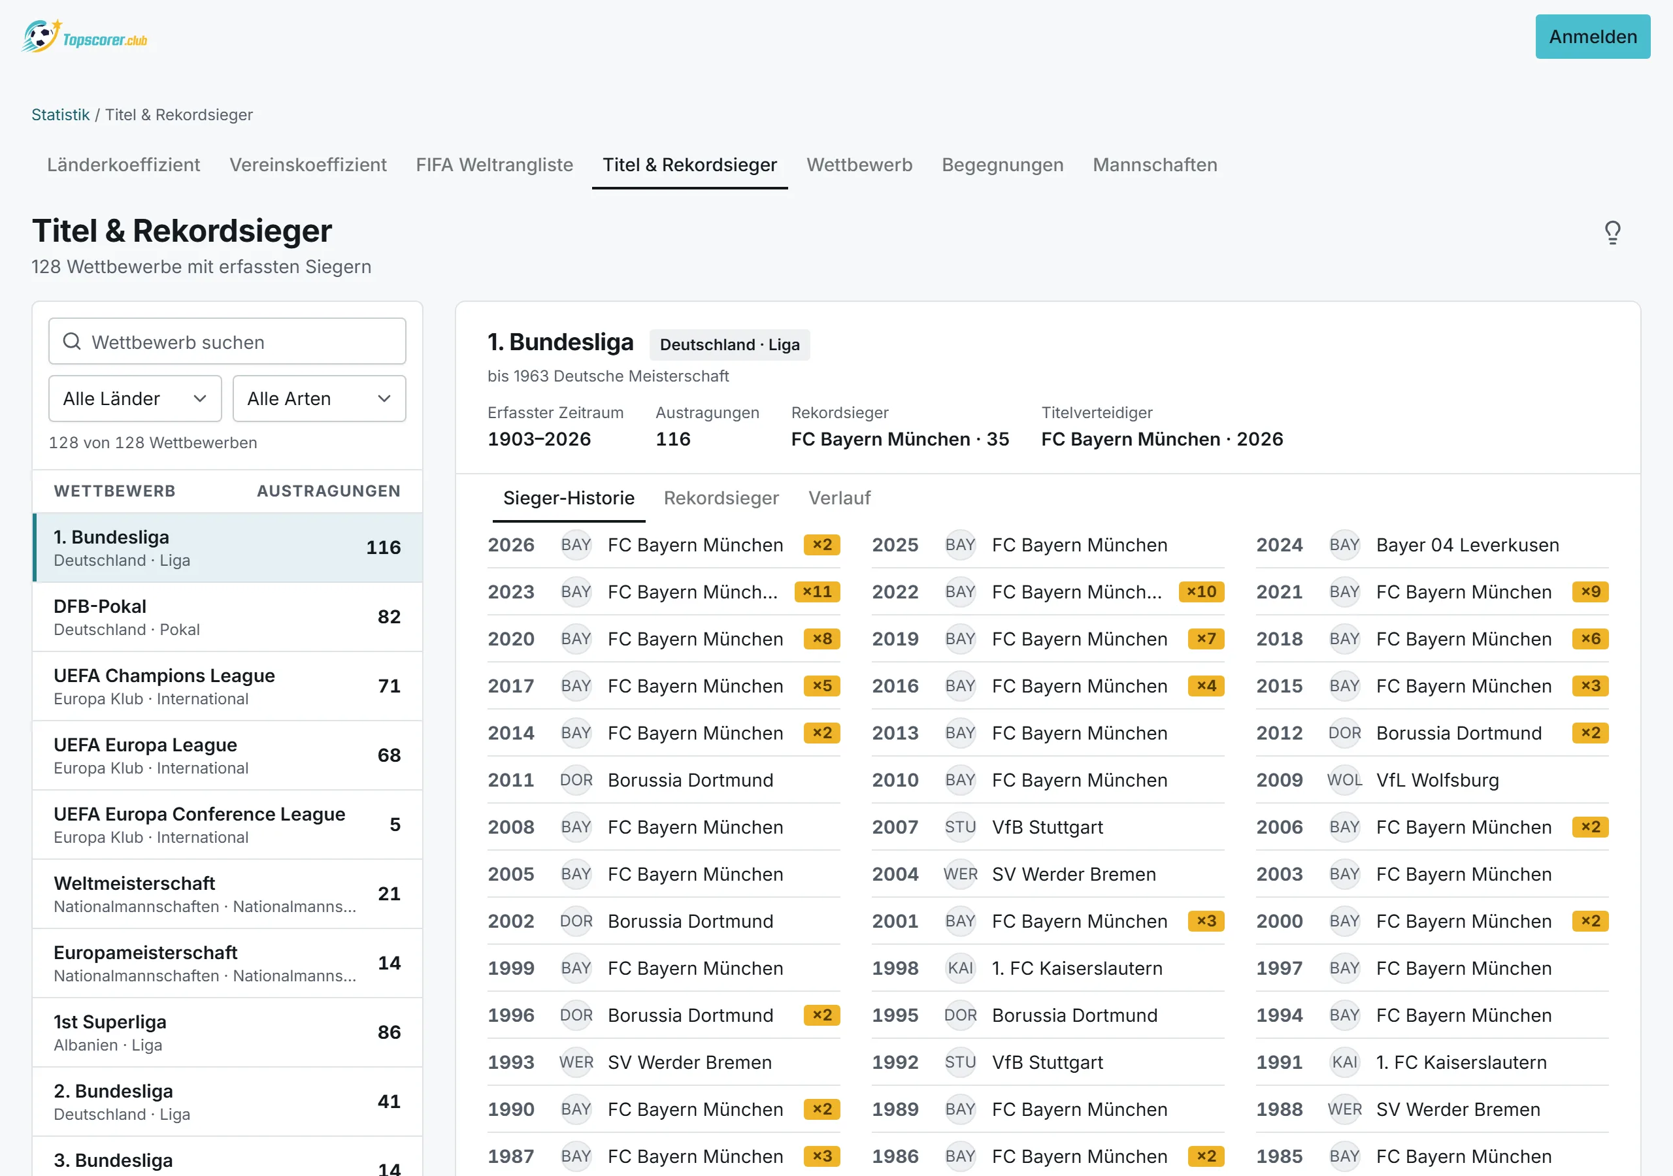Viewport: 1673px width, 1176px height.
Task: Click the ×5 streak badge for 2017
Action: point(822,685)
